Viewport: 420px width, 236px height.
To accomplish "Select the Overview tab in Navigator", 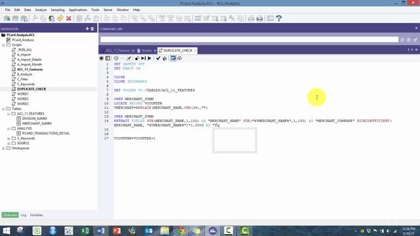I will point(10,215).
